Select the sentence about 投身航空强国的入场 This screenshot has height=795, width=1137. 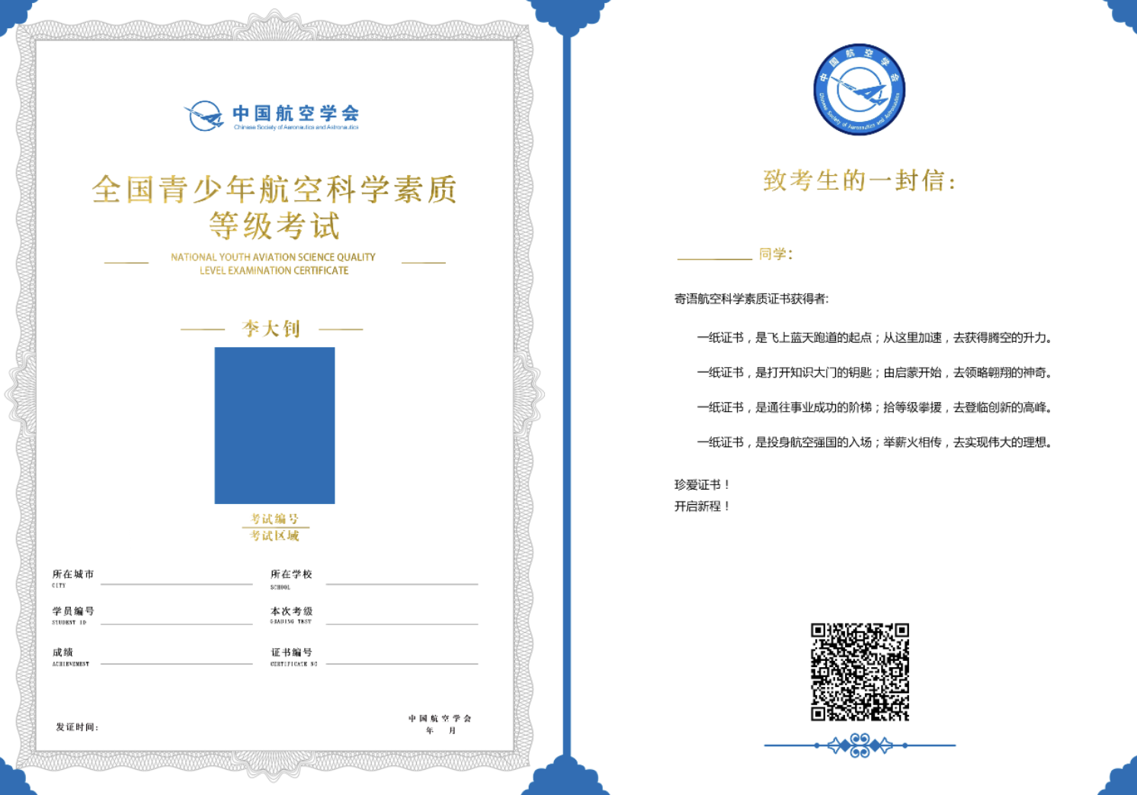point(874,442)
